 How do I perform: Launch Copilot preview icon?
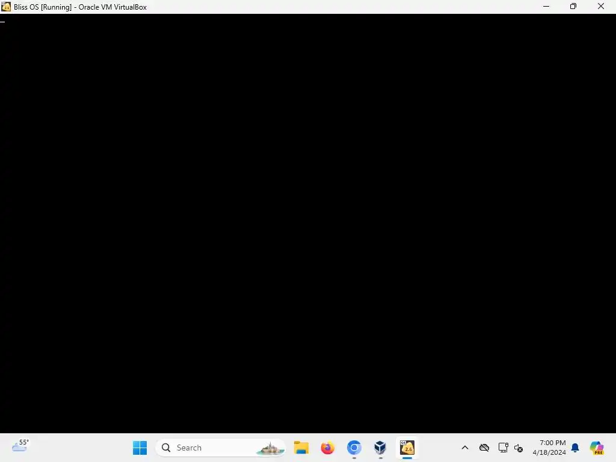(x=597, y=448)
